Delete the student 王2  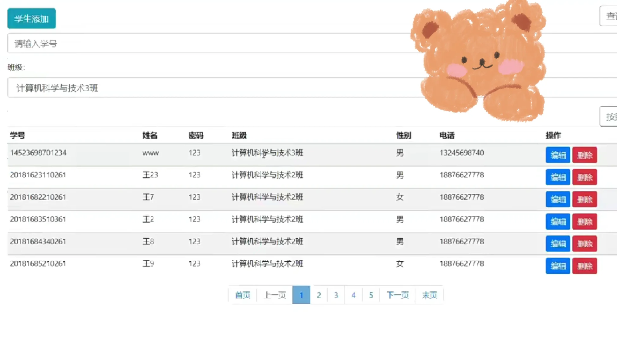click(x=584, y=221)
